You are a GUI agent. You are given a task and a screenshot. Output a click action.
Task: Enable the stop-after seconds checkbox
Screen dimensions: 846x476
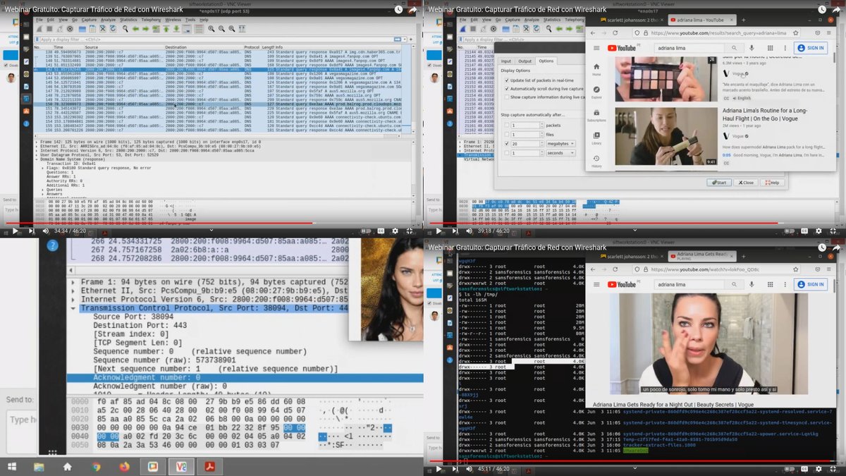tap(507, 153)
